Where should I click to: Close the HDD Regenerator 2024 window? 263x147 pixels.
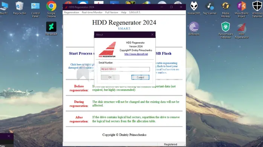(x=181, y=7)
